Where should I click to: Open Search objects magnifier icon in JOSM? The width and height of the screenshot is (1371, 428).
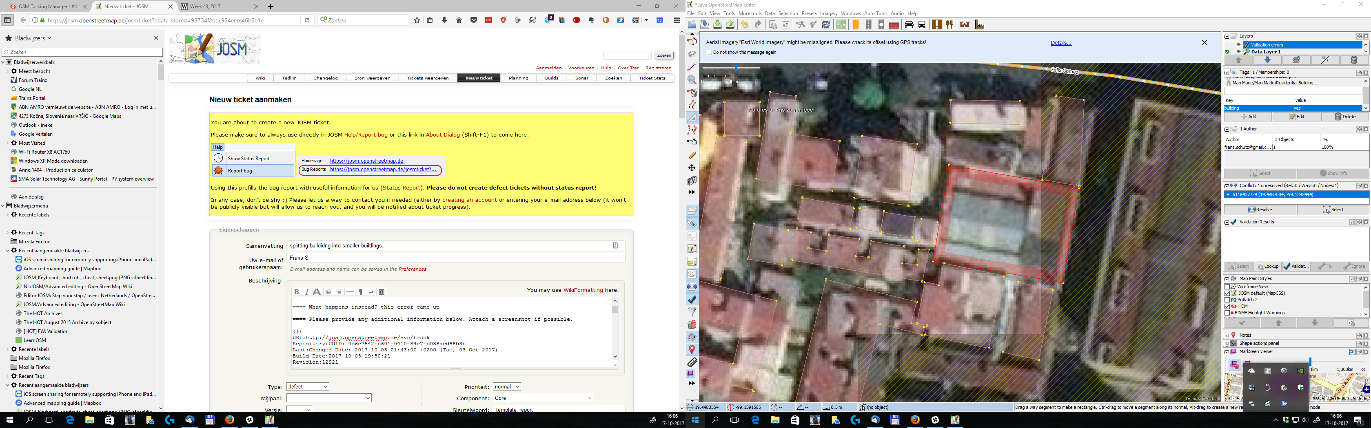click(x=773, y=24)
